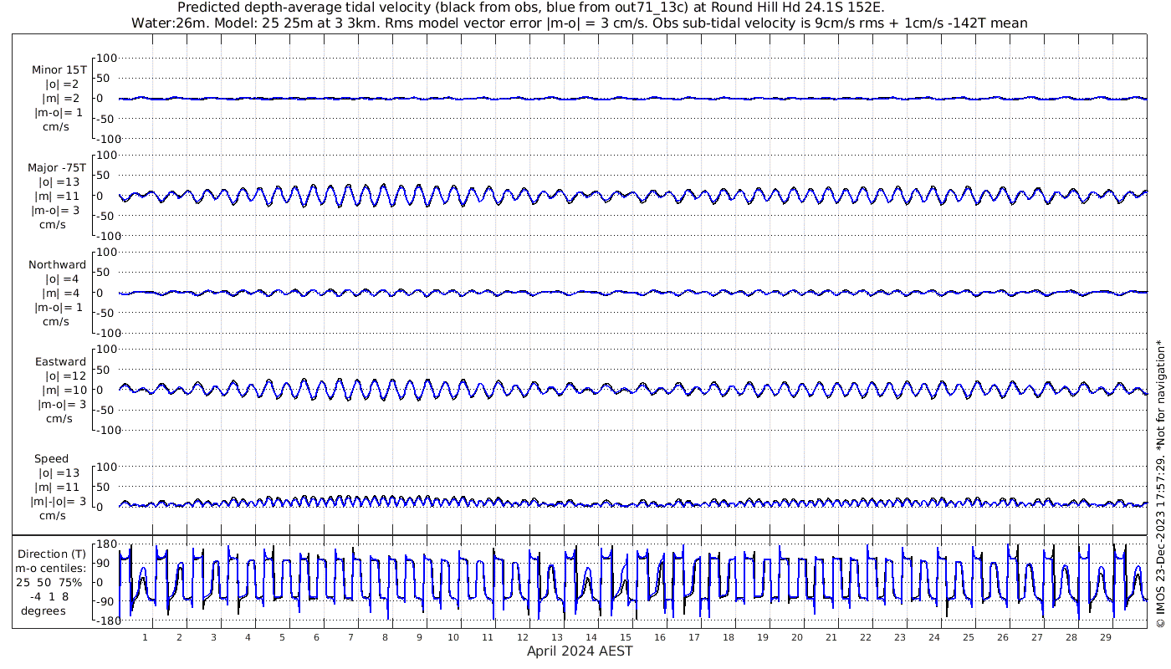Click the "Eastward" panel label
The width and height of the screenshot is (1171, 669).
(x=60, y=361)
